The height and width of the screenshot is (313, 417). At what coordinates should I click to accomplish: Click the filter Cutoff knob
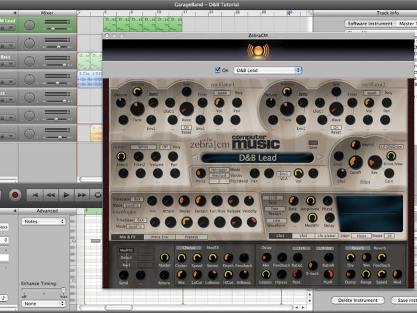point(355,162)
